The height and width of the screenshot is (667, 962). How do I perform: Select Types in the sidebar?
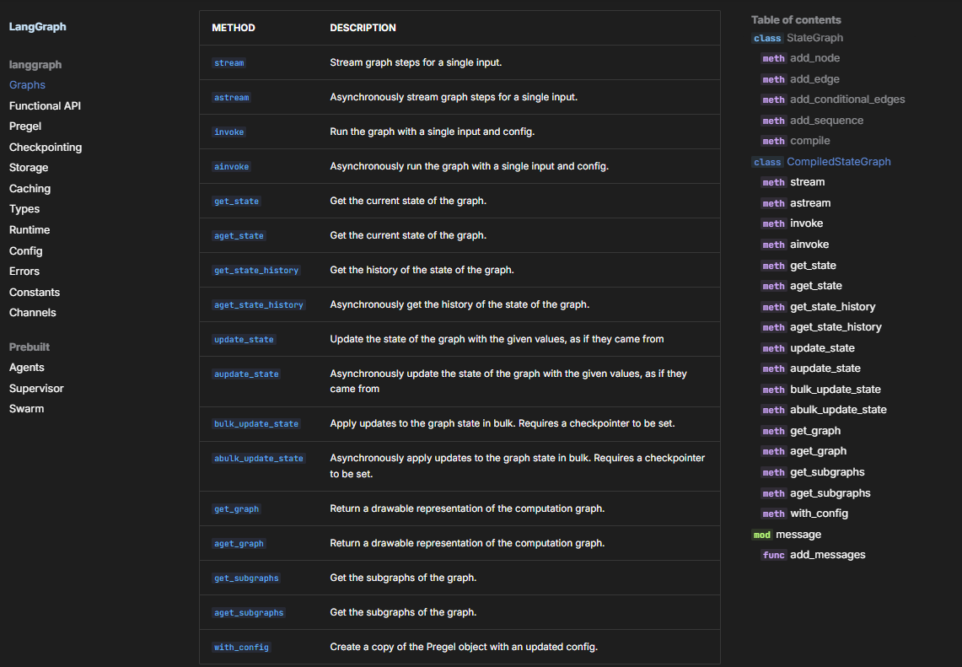click(24, 209)
